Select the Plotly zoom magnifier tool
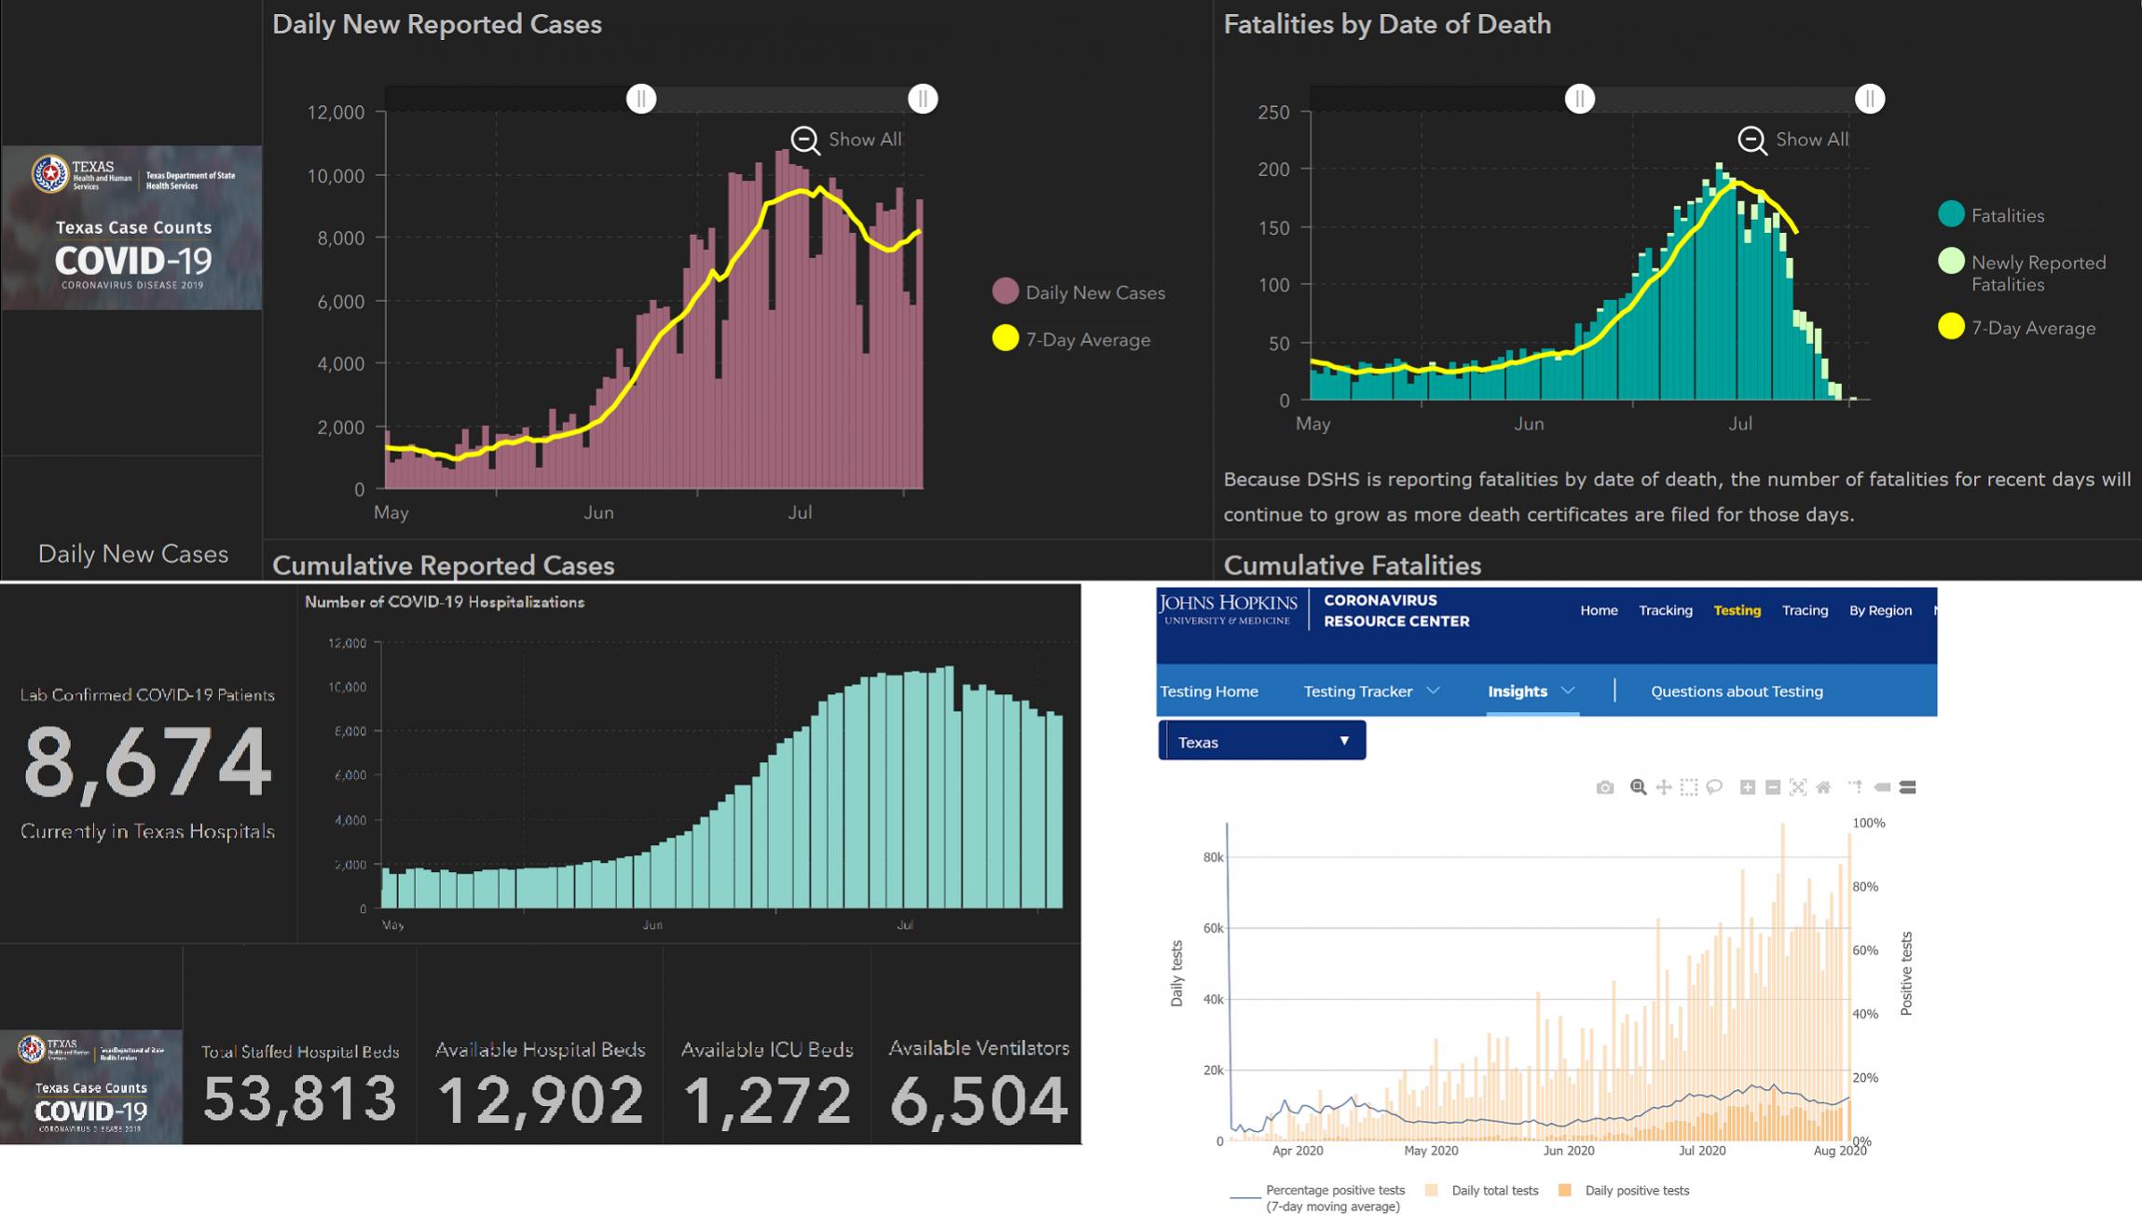The width and height of the screenshot is (2142, 1228). click(x=1638, y=787)
